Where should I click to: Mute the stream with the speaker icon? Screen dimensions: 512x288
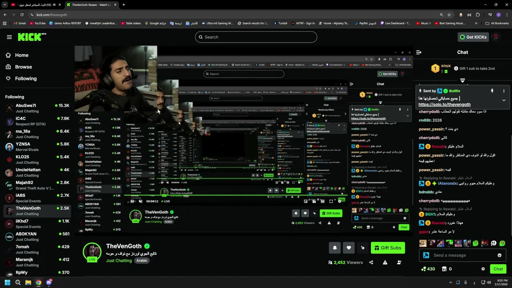[140, 201]
